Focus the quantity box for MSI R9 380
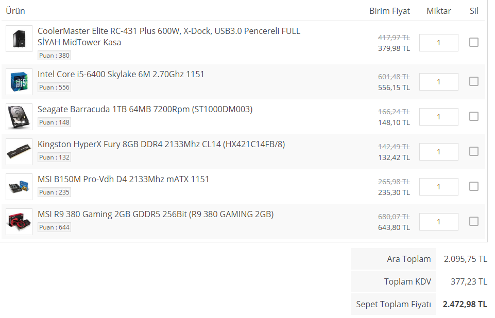The width and height of the screenshot is (495, 318). tap(438, 222)
